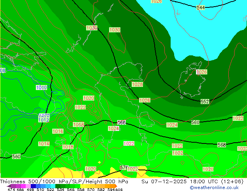Click the 560 contour label near the bottom-left corner

(x=16, y=156)
